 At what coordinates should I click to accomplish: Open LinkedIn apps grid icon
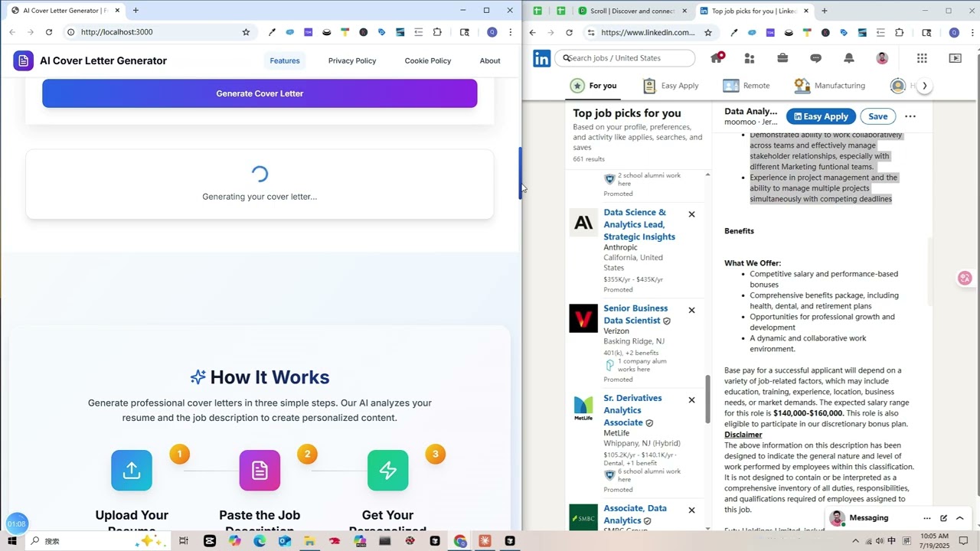tap(922, 58)
